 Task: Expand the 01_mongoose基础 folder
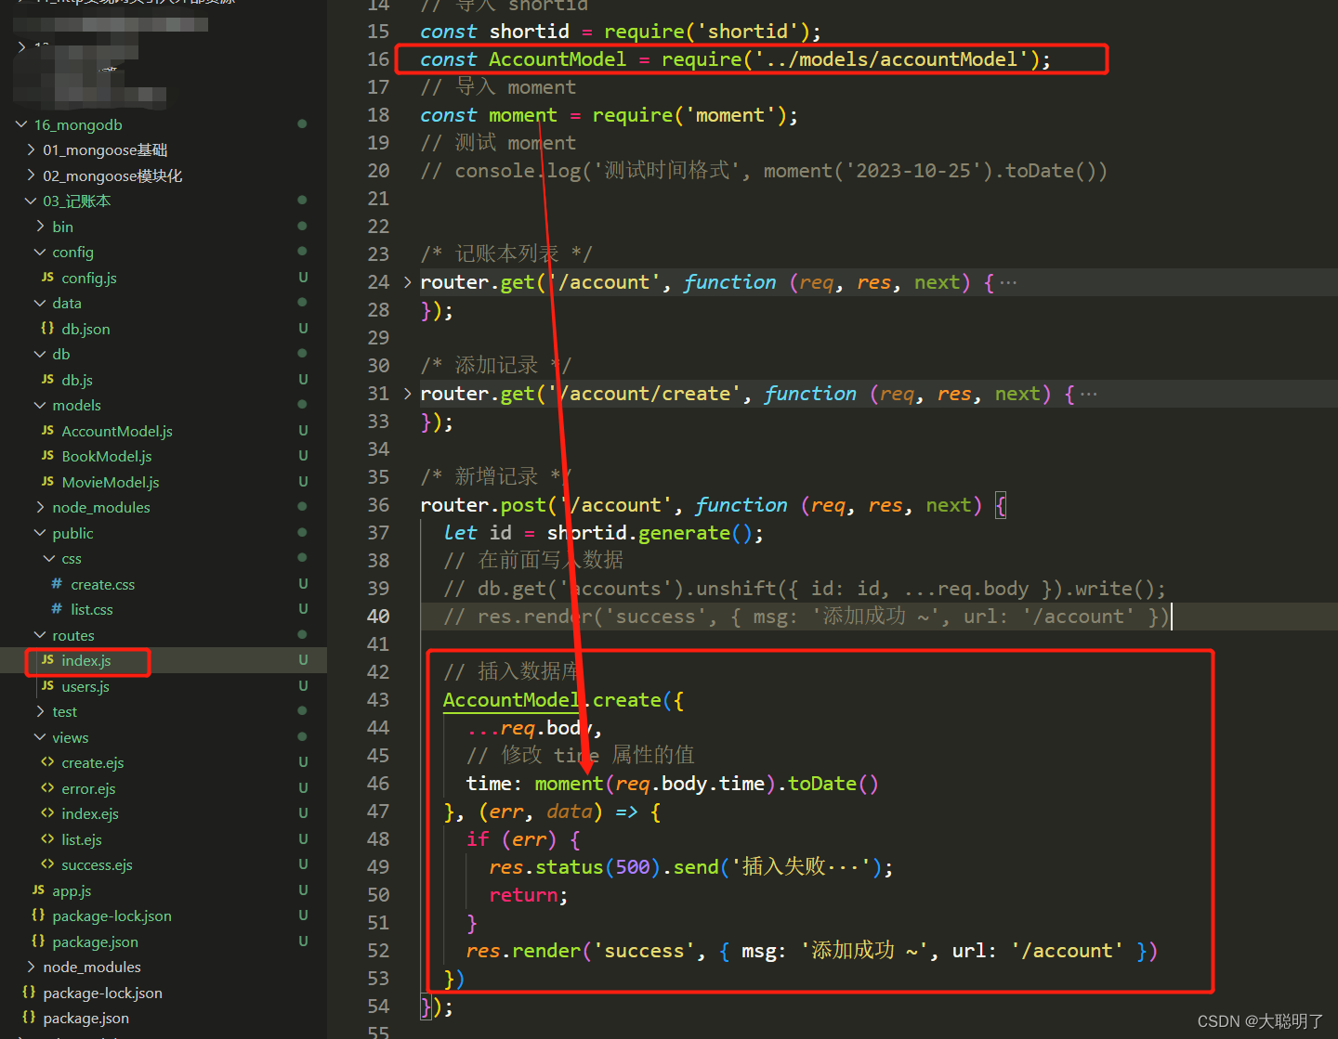point(31,149)
